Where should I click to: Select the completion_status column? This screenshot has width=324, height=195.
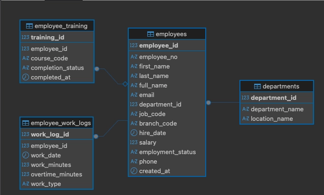tap(57, 68)
